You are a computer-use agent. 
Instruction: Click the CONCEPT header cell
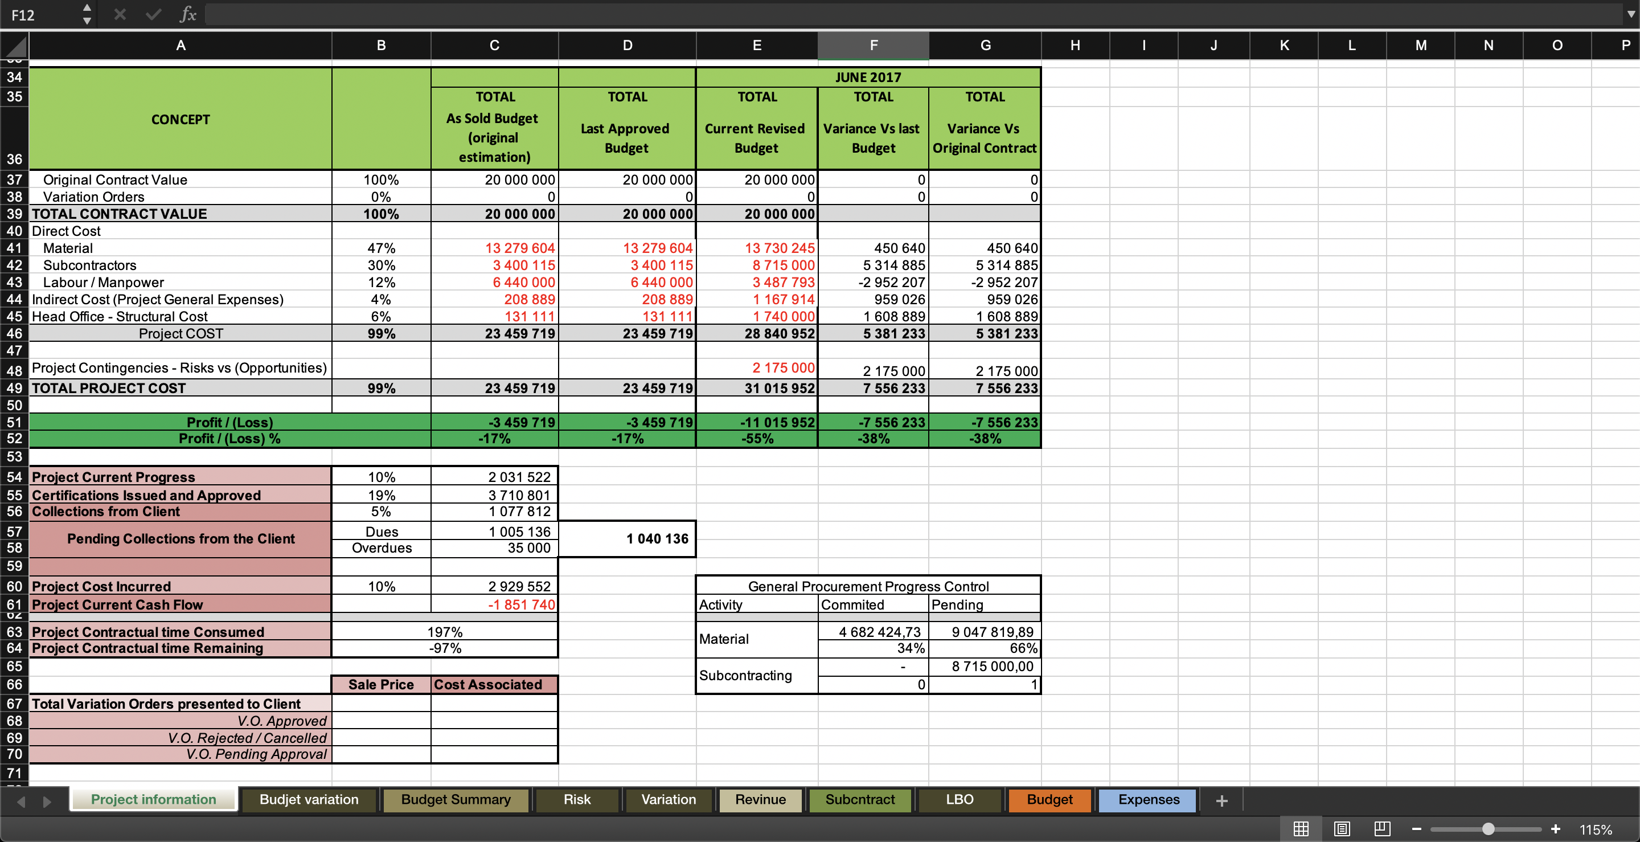(181, 119)
